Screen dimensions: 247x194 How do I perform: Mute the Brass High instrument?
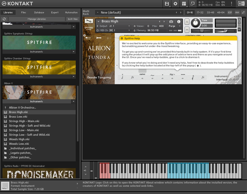tap(187, 30)
